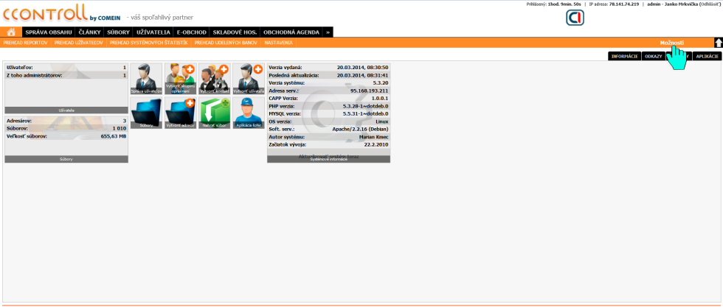
Task: Open the Správa užívateľov tile
Action: 146,80
